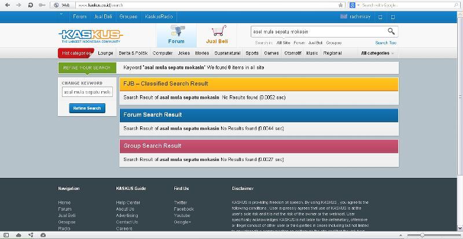Click the Google search engine icon
Screen dimensions: 463x239
352,5
